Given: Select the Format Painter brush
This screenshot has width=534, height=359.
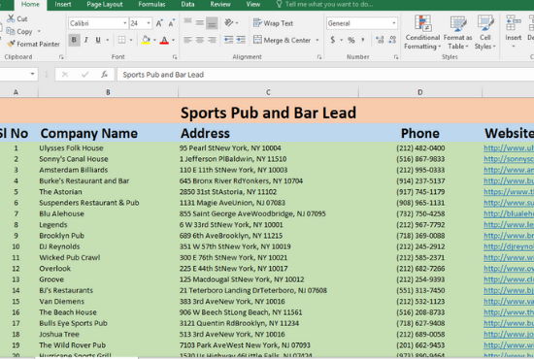Looking at the screenshot, I should click(x=12, y=44).
